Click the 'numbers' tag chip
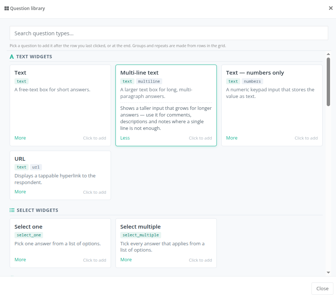Screen dimensions: 336x298 [252, 81]
